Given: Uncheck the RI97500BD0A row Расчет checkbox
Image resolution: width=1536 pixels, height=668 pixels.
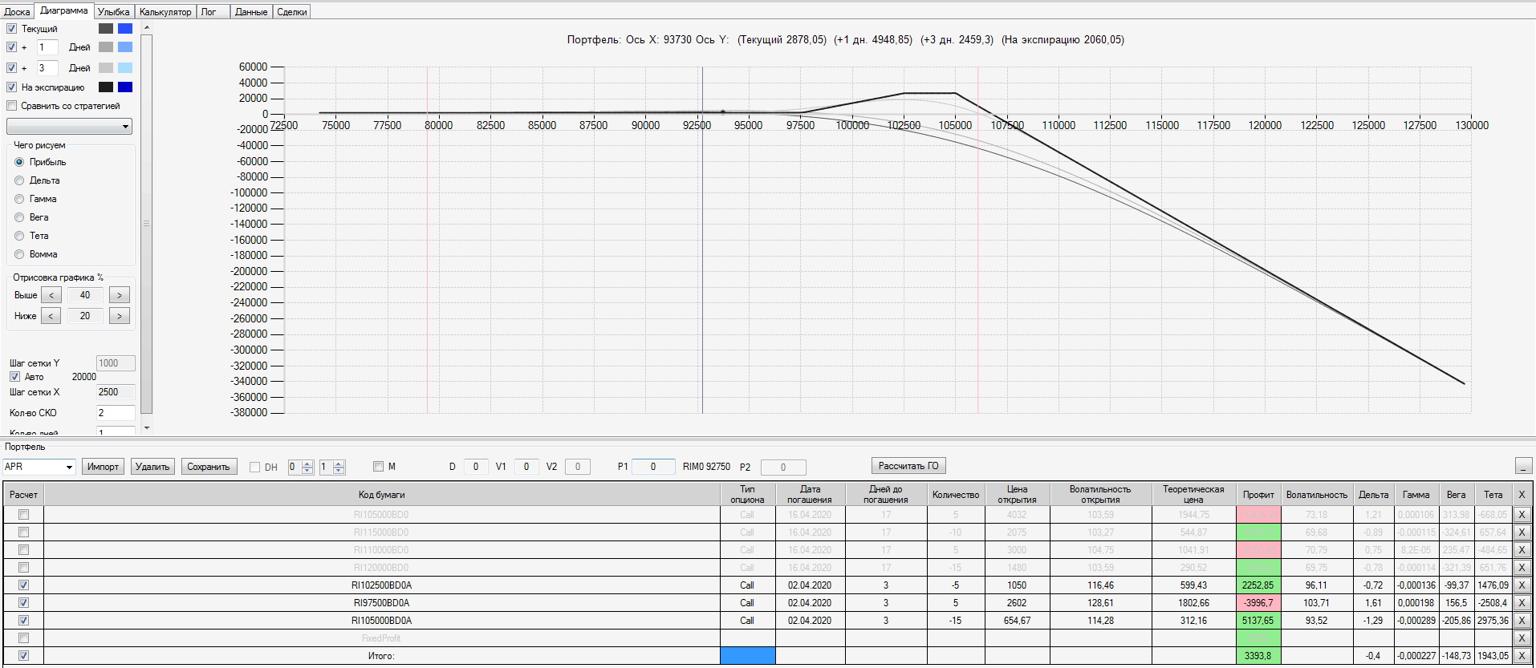Looking at the screenshot, I should pyautogui.click(x=23, y=603).
